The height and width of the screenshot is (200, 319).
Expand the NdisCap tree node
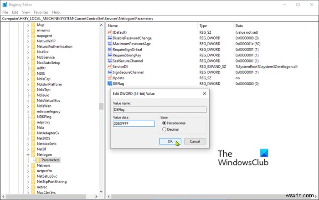tap(28, 79)
